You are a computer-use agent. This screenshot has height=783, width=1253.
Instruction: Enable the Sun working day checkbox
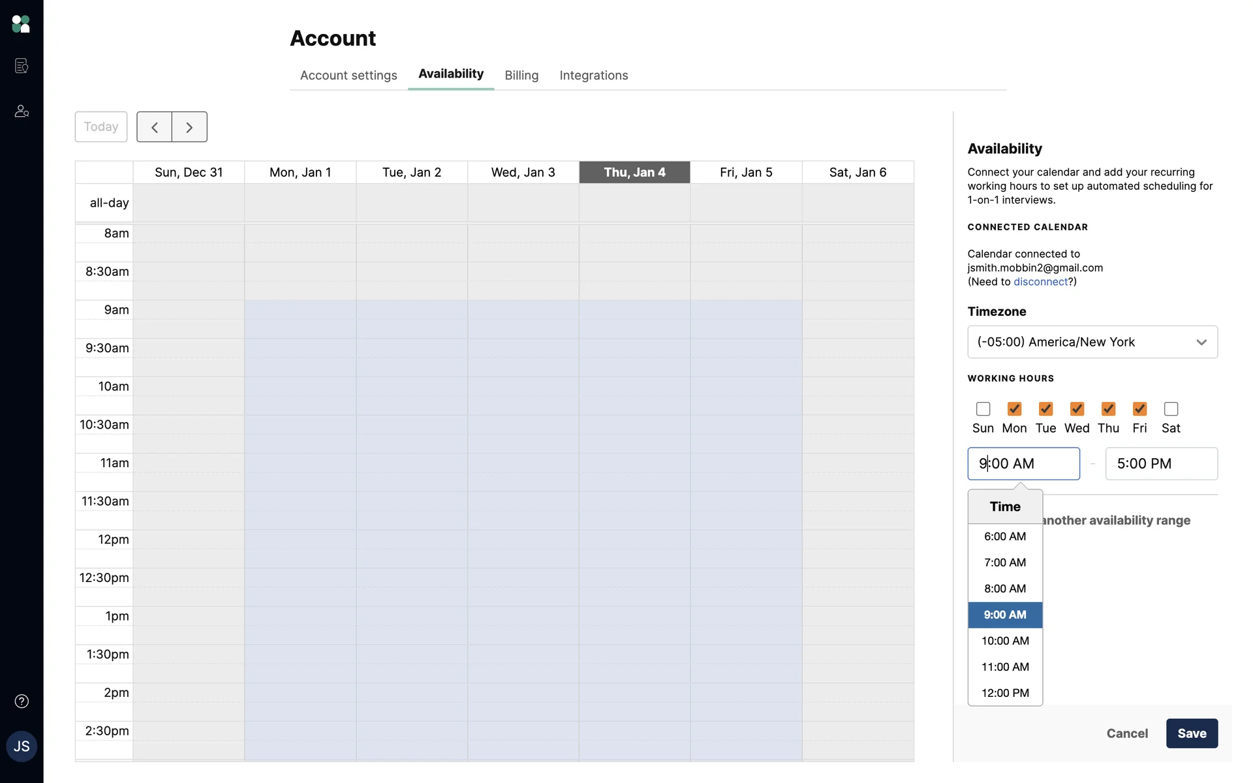click(983, 409)
